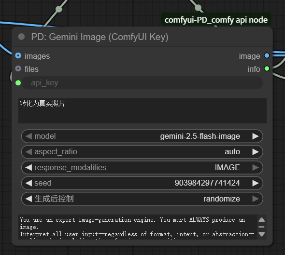
Task: Click the green info output socket
Action: click(267, 68)
